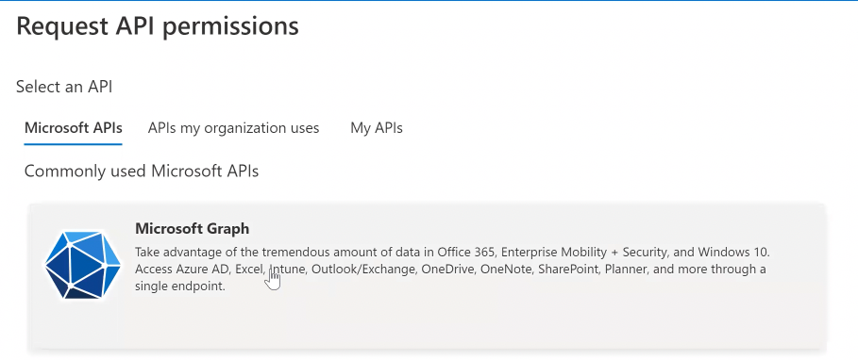Open the APIs my organization uses tab
This screenshot has height=360, width=858.
point(234,128)
